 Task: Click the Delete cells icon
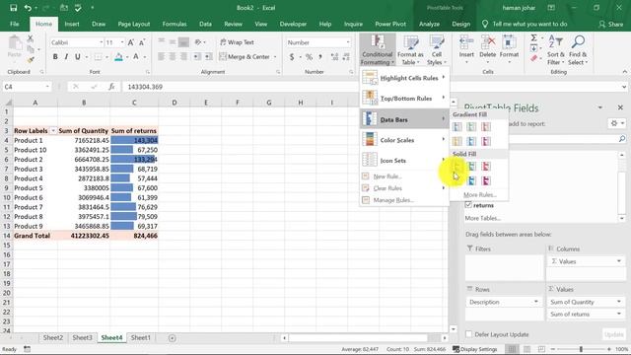488,41
